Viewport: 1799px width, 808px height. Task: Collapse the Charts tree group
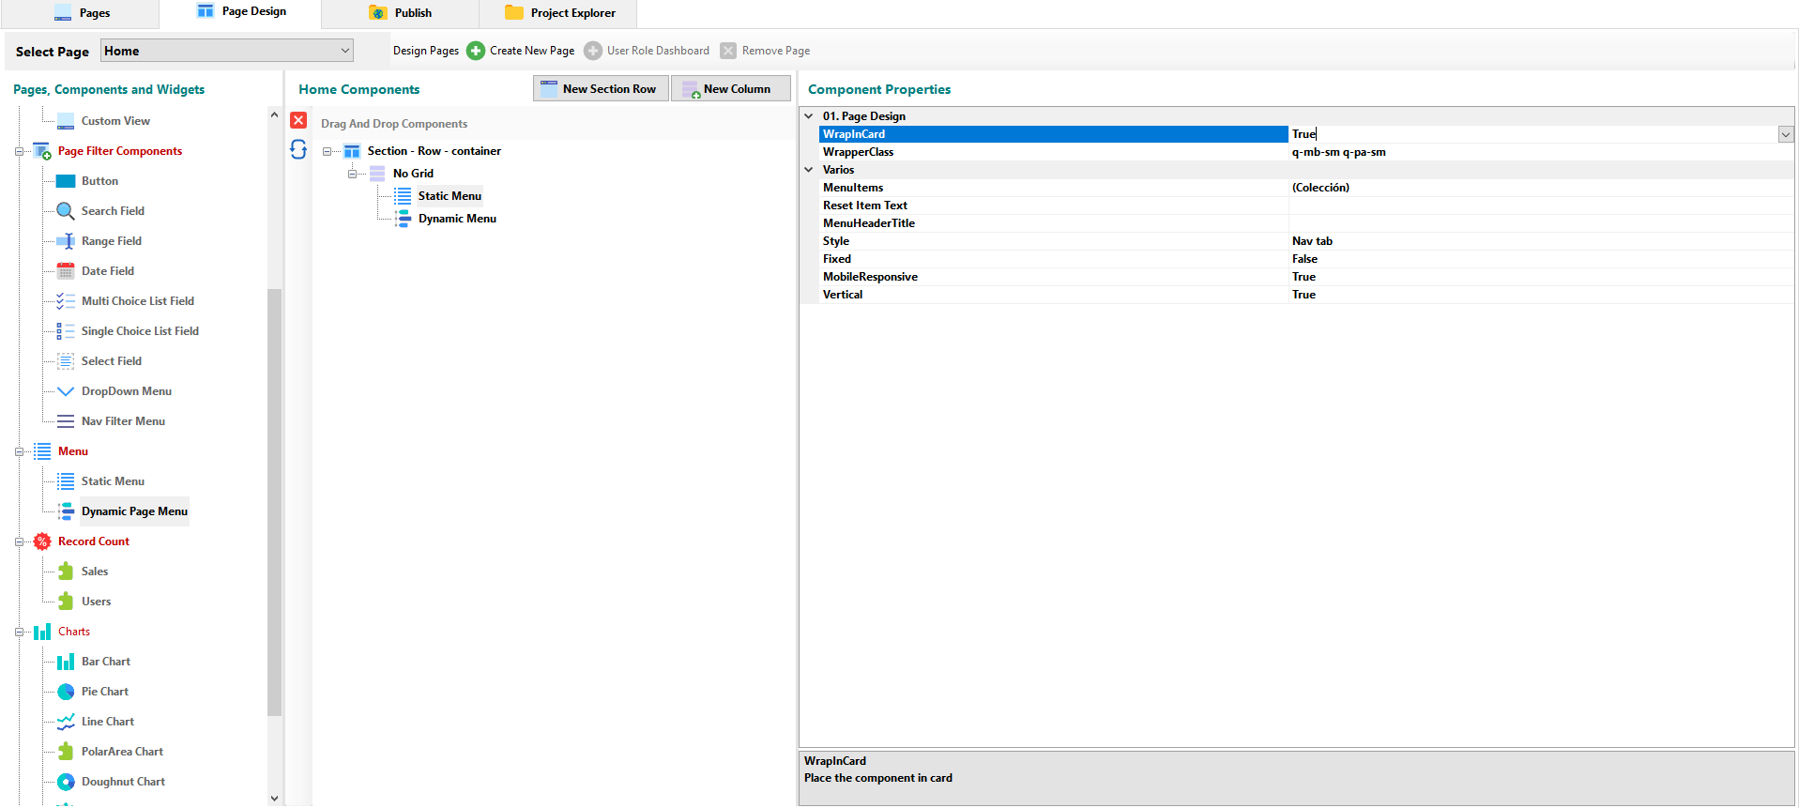pyautogui.click(x=19, y=632)
